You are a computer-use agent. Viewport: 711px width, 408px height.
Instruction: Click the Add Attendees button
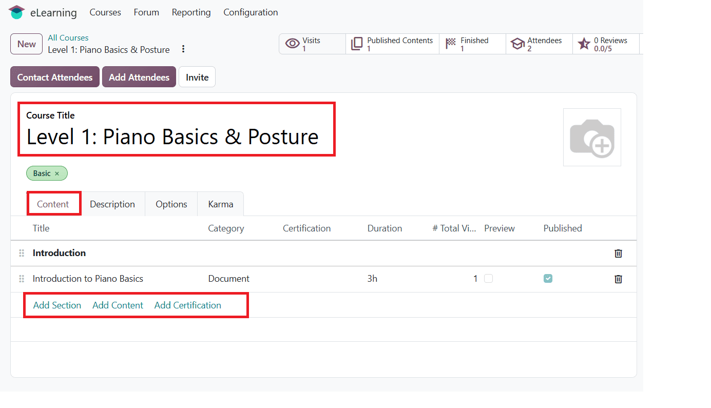(139, 77)
